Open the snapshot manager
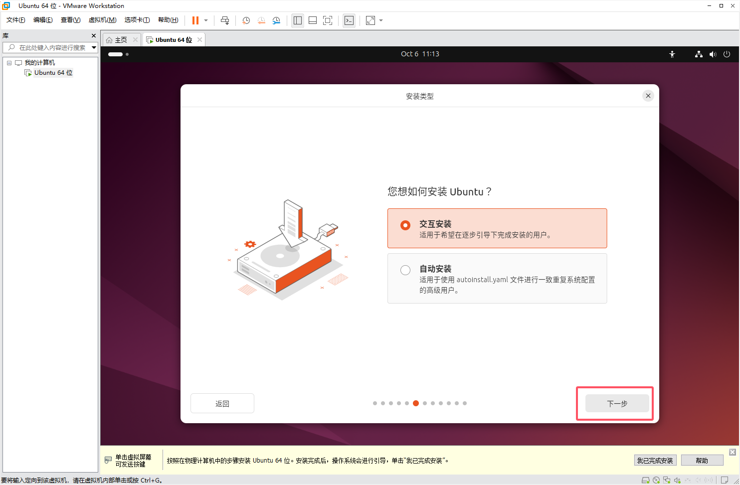 click(x=276, y=20)
